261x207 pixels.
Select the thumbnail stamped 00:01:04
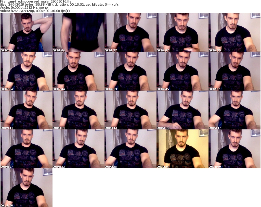point(79,32)
